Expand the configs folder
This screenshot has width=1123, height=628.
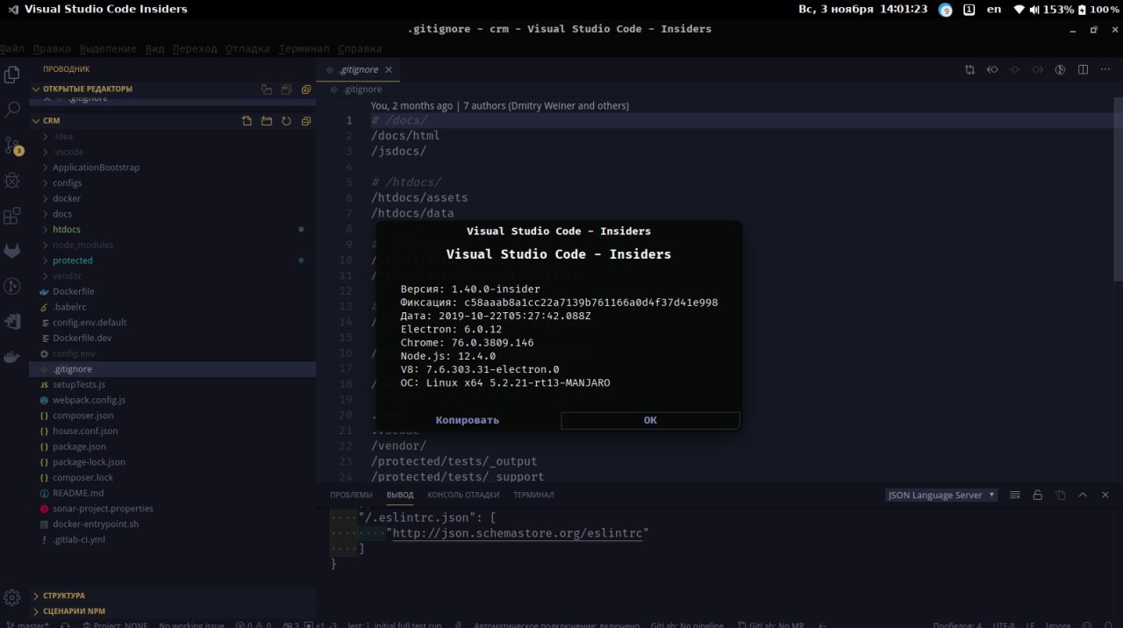pos(172,183)
